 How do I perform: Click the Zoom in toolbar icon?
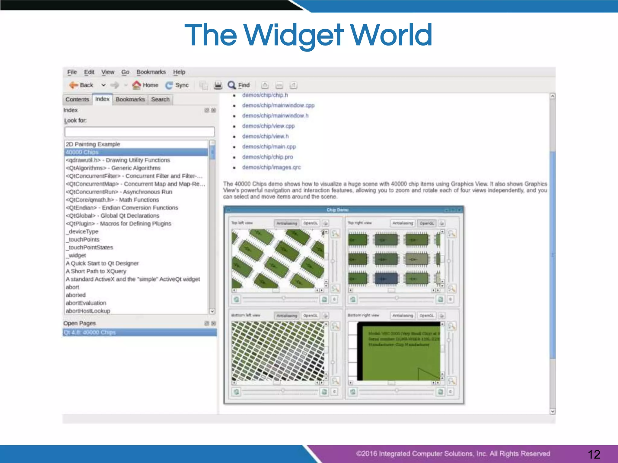[265, 85]
